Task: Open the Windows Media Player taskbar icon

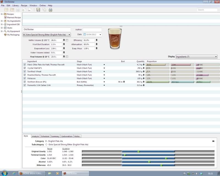Action: click(x=57, y=173)
